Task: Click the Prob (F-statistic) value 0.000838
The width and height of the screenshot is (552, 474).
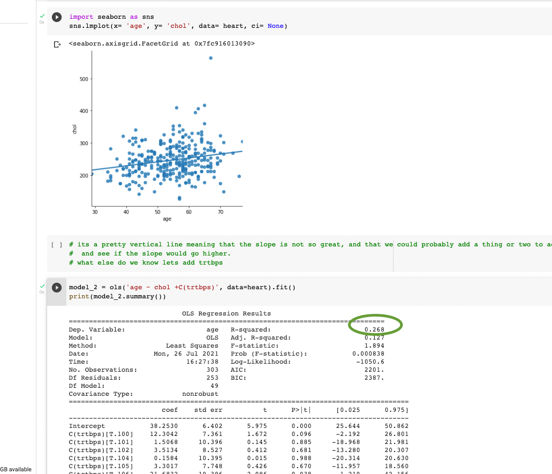Action: point(368,353)
